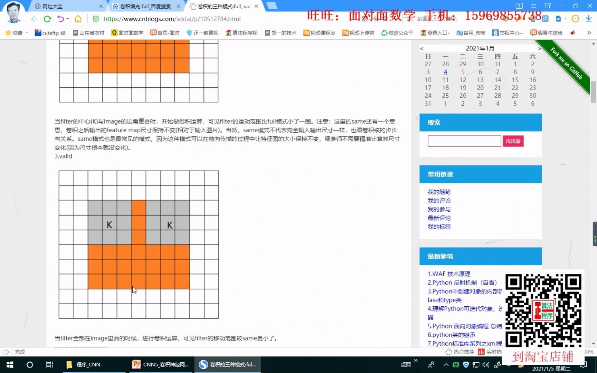Reload the page with the green refresh icon
The width and height of the screenshot is (597, 373).
pos(47,19)
